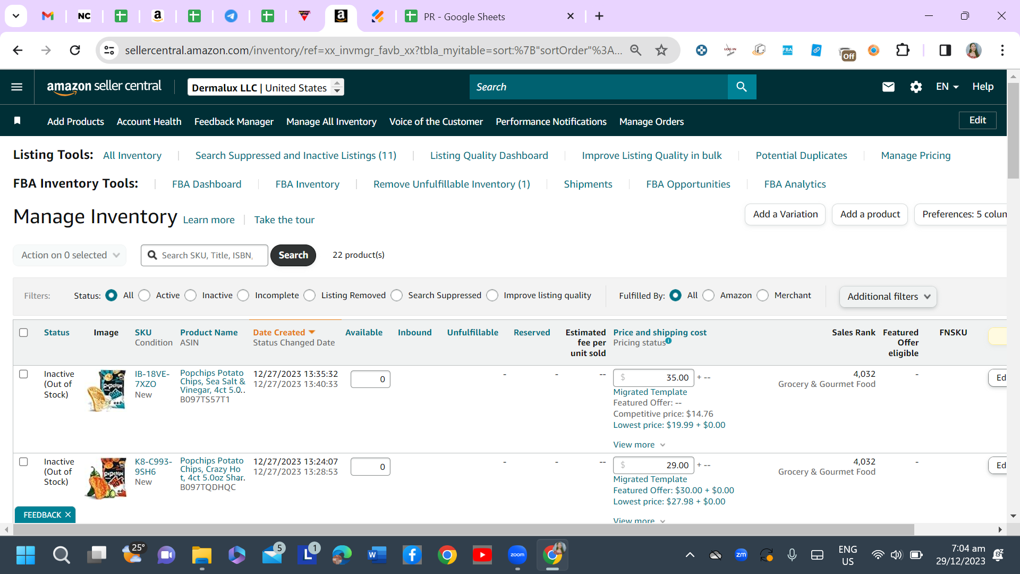Open the Windows Start menu

point(25,555)
